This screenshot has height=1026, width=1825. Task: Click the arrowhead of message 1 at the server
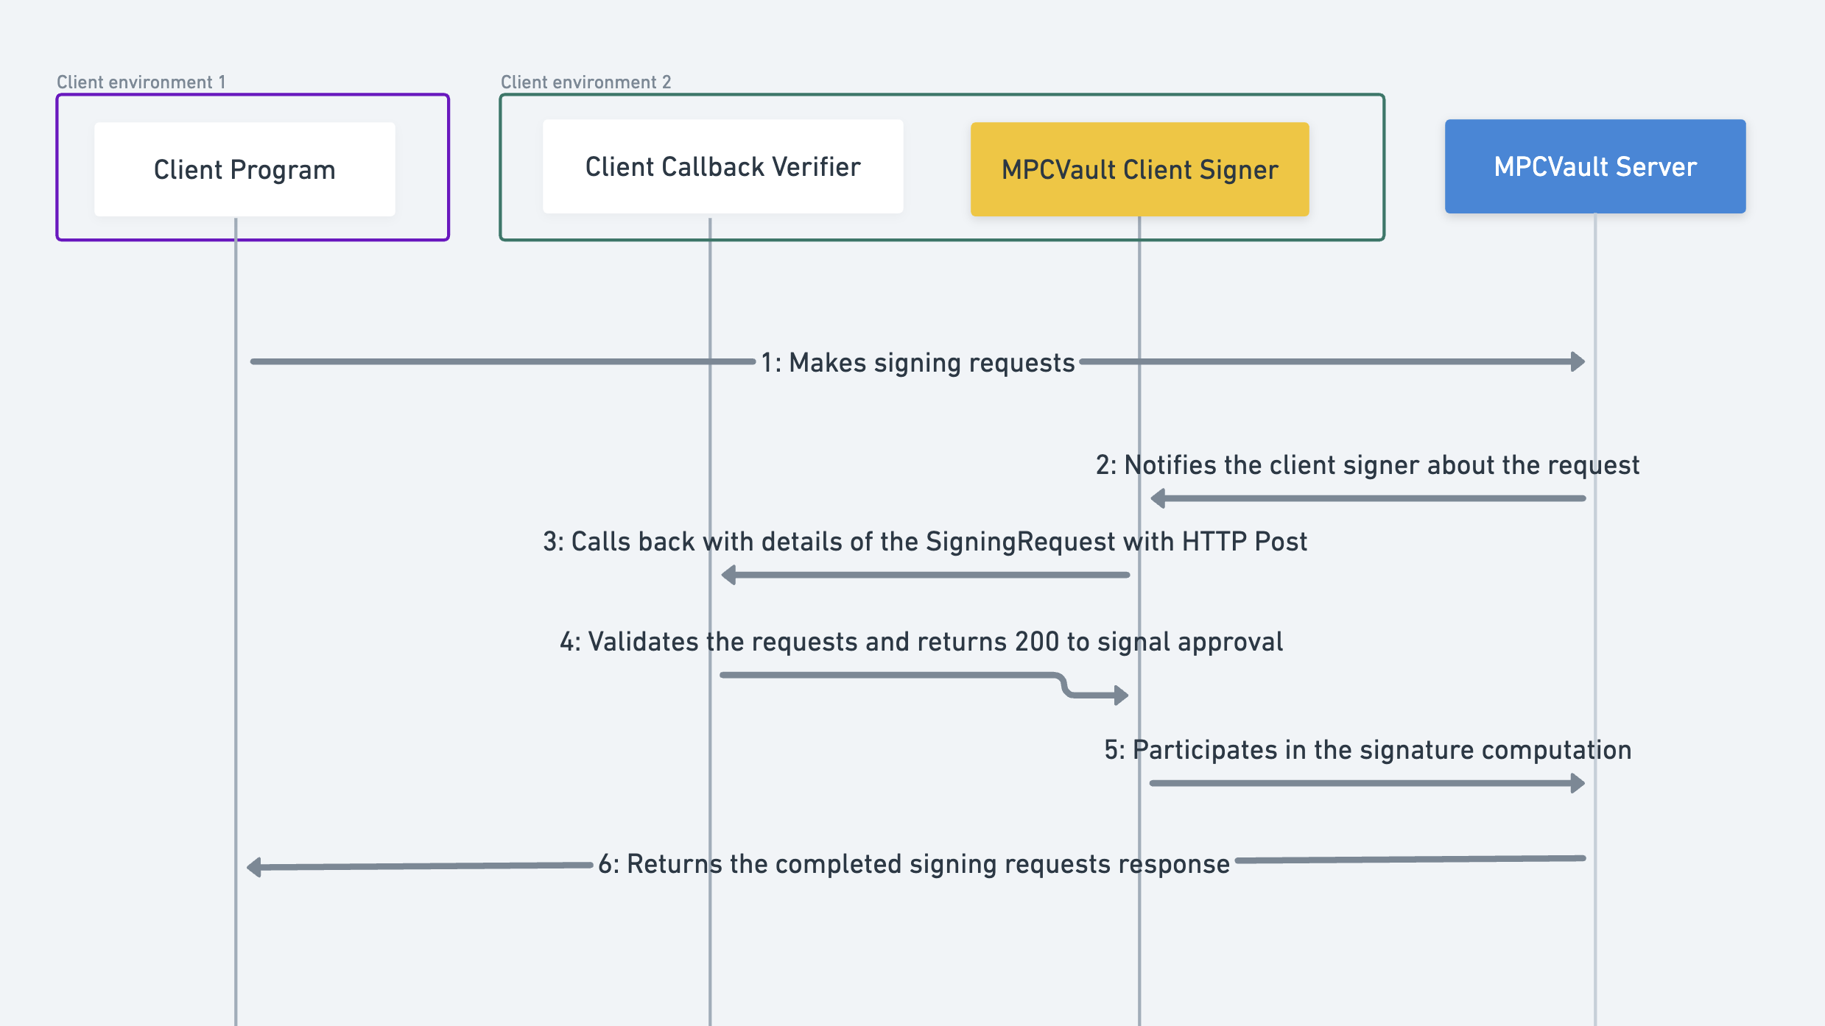(x=1578, y=361)
